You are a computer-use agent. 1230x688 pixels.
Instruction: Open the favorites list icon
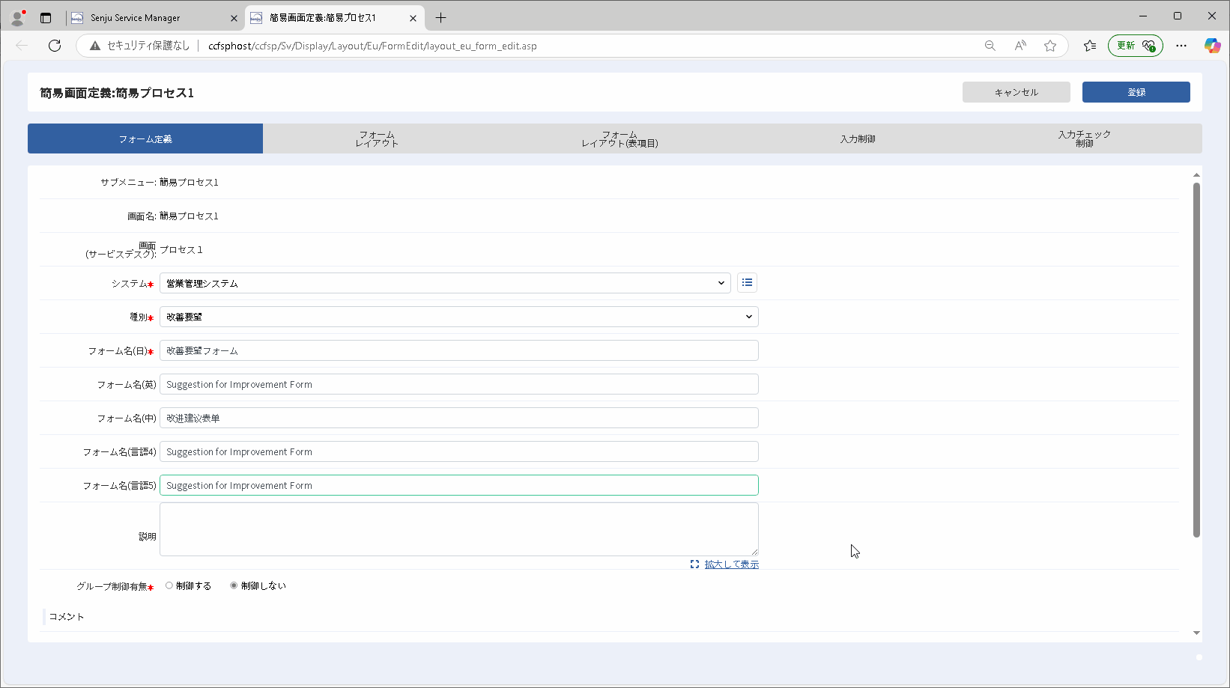pyautogui.click(x=1090, y=46)
